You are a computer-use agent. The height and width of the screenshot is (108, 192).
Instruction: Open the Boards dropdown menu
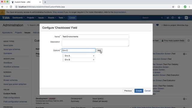pos(52,18)
